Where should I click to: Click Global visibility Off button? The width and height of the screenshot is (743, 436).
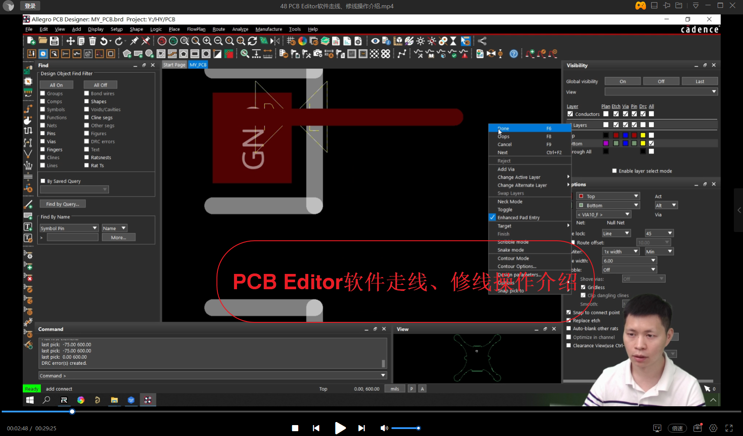coord(661,81)
